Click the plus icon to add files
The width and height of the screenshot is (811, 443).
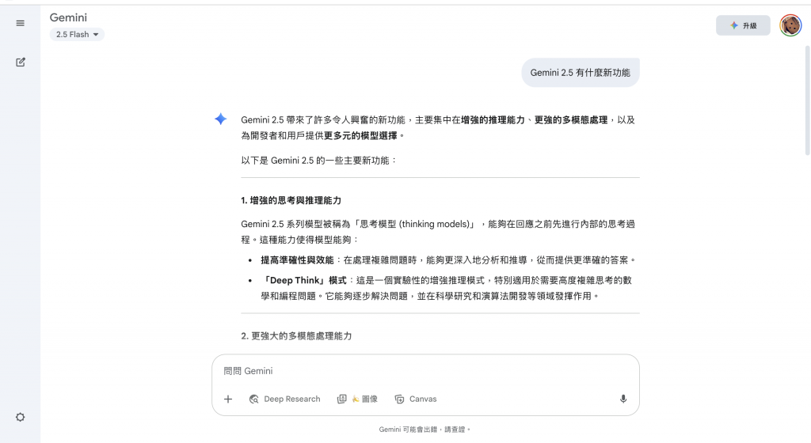[x=228, y=399]
